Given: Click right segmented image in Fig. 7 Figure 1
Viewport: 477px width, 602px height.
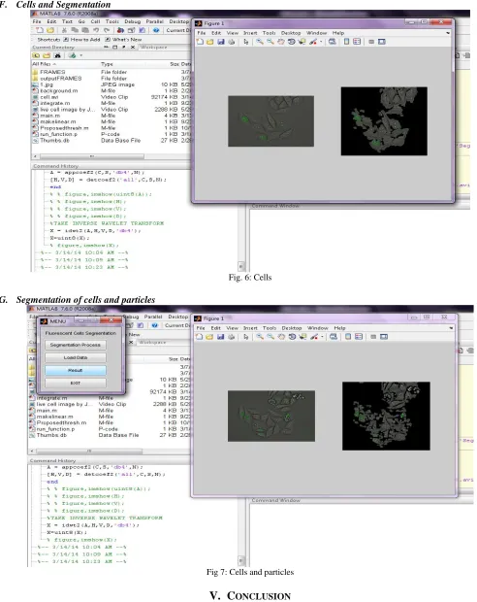Looking at the screenshot, I should [386, 417].
